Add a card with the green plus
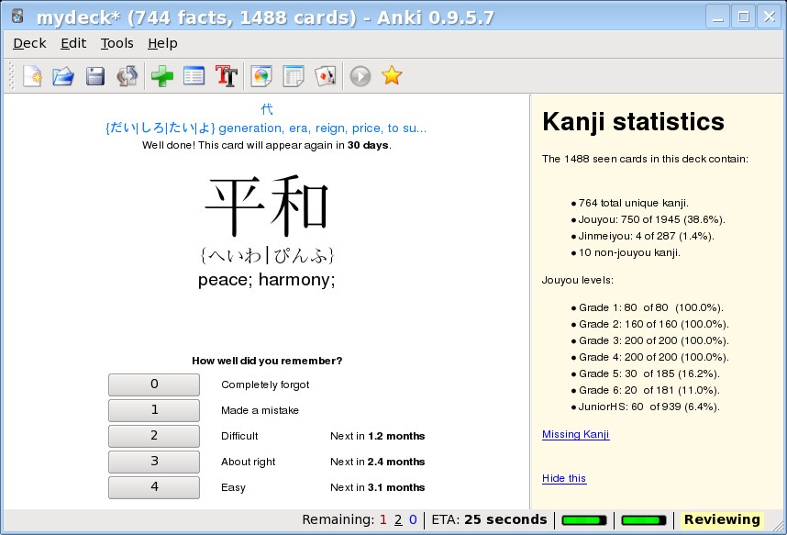This screenshot has width=787, height=535. coord(162,76)
